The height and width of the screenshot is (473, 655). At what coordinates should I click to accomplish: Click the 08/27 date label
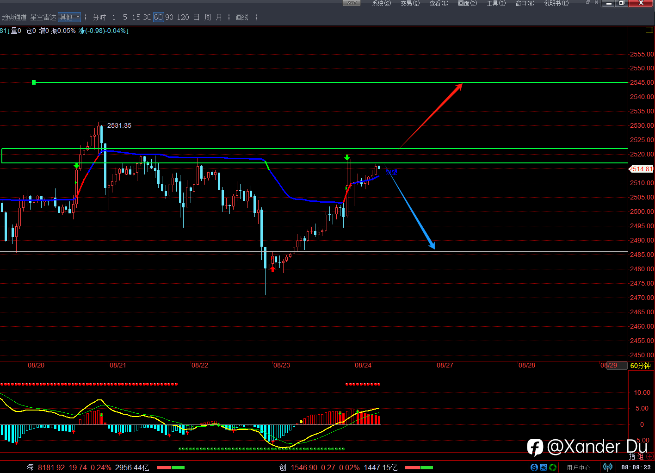click(x=445, y=365)
